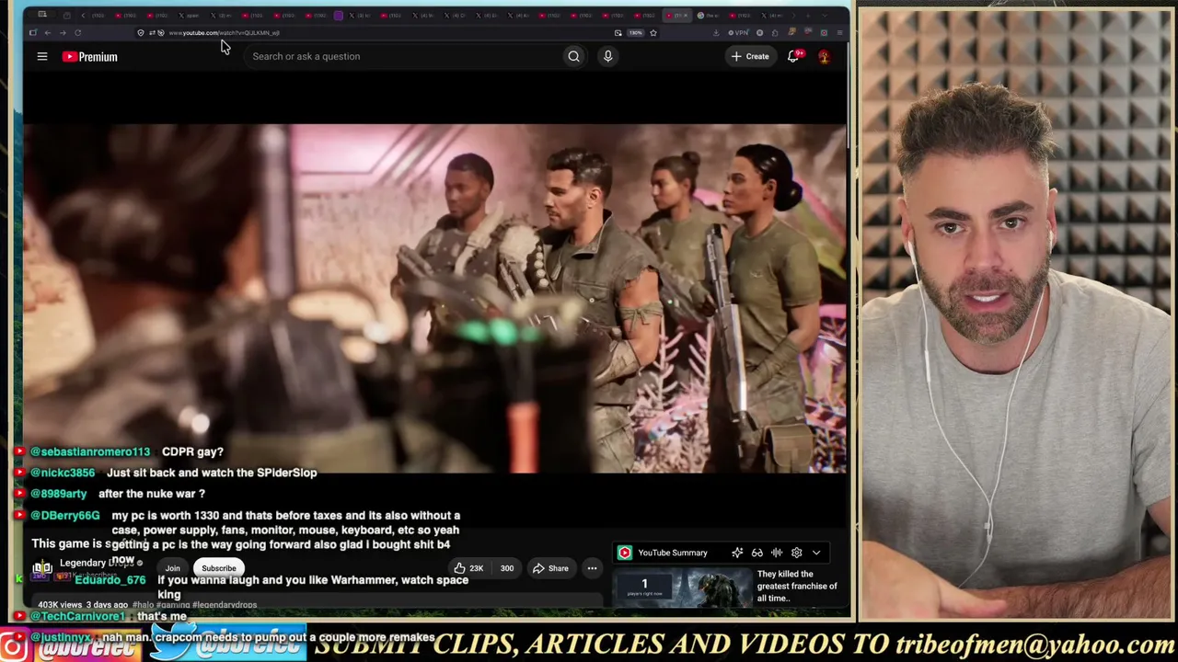Bookmark this page with the star

click(653, 33)
